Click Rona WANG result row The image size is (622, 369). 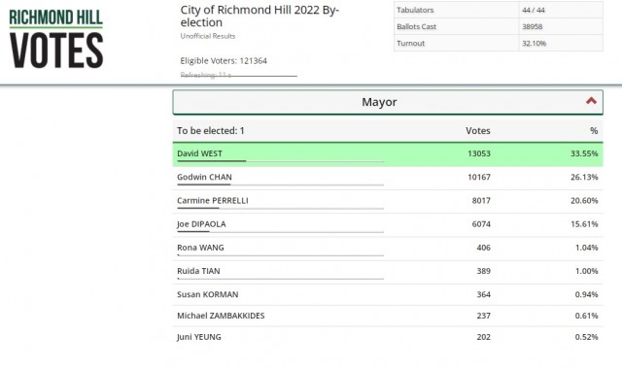pos(388,249)
